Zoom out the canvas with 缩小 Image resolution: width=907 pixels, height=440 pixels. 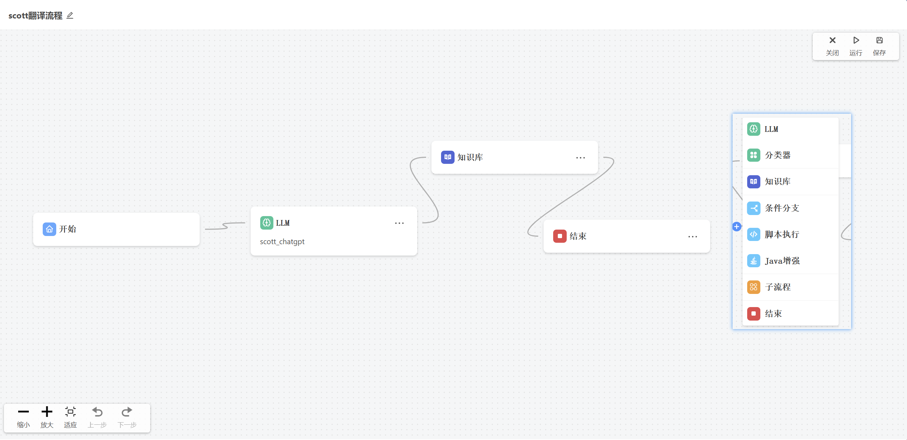point(23,417)
